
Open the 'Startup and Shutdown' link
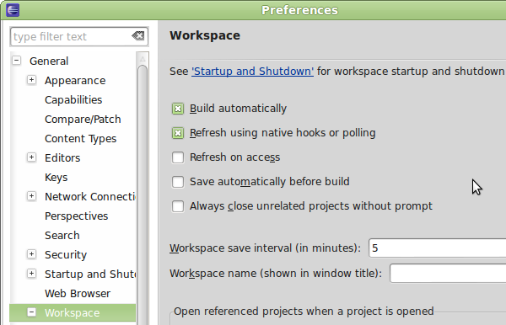coord(252,72)
